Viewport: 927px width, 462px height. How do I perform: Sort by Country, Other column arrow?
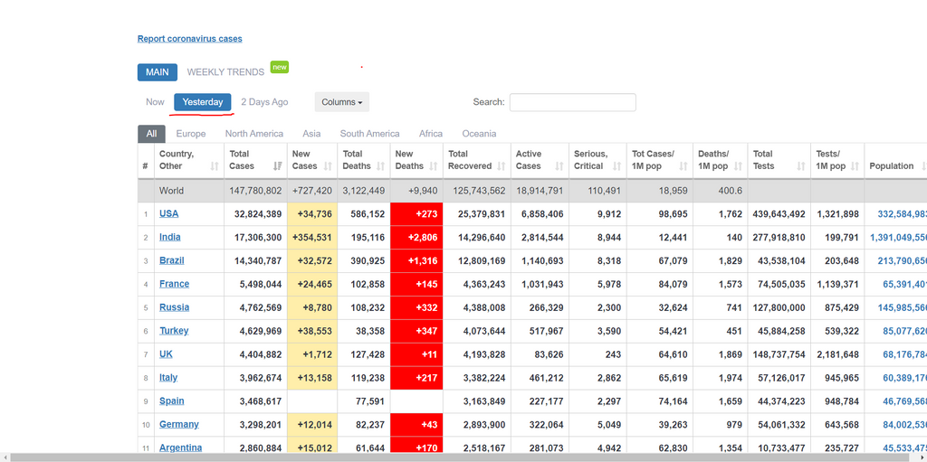(x=215, y=166)
